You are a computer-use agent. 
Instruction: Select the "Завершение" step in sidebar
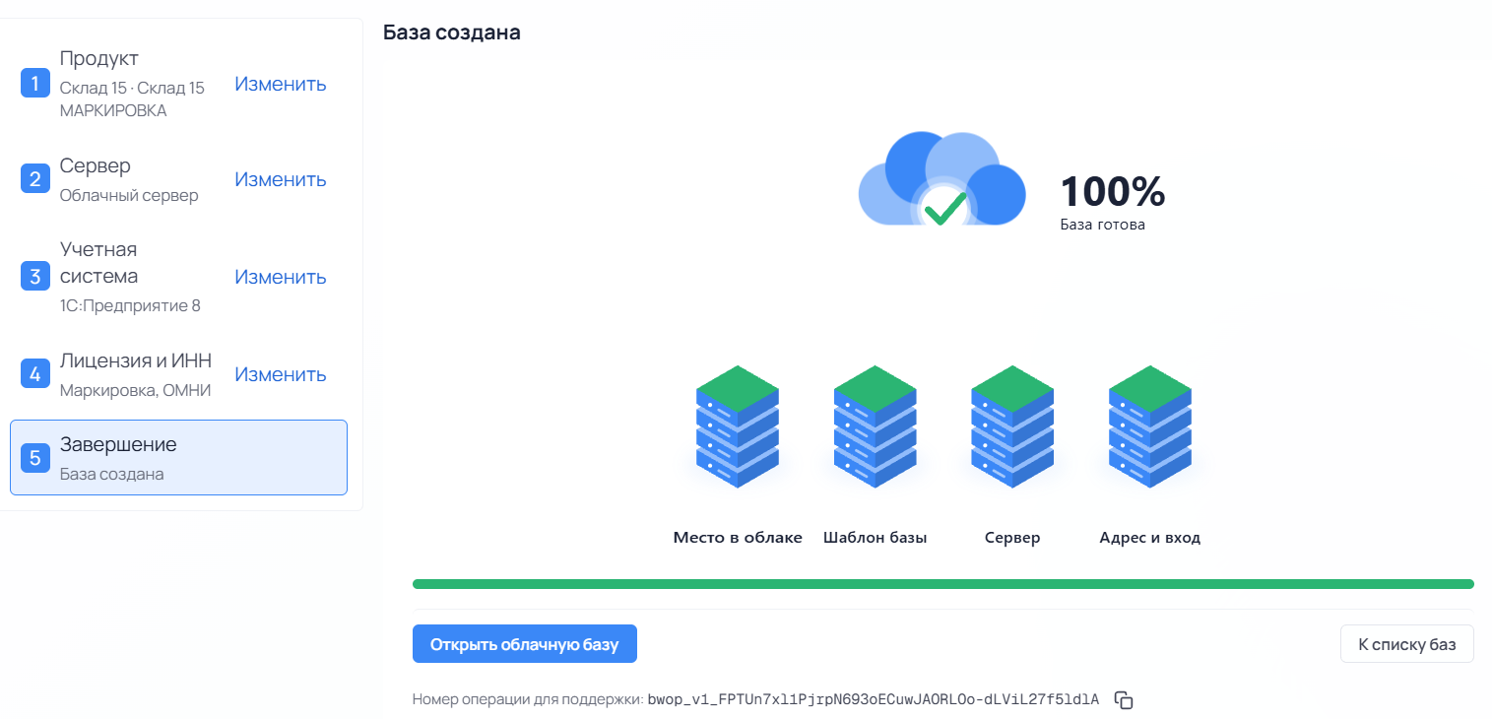[x=178, y=458]
